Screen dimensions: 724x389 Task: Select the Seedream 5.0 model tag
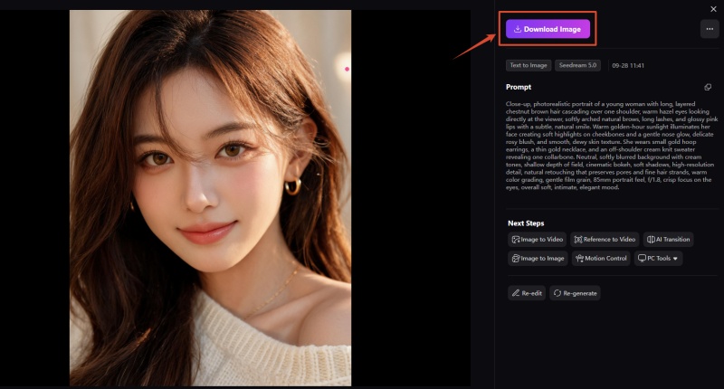coord(577,65)
